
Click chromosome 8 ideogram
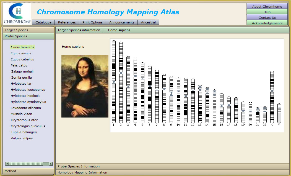tap(164, 98)
